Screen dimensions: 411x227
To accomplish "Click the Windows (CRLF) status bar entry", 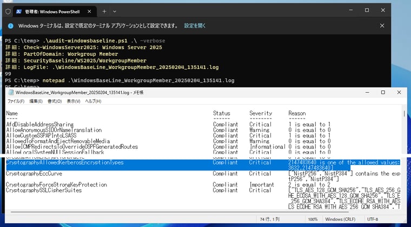I will (x=340, y=219).
